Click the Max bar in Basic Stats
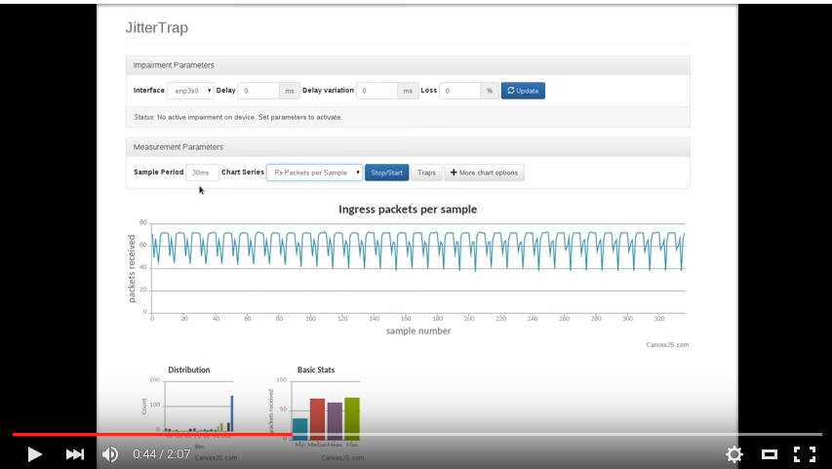The image size is (832, 469). coord(352,418)
